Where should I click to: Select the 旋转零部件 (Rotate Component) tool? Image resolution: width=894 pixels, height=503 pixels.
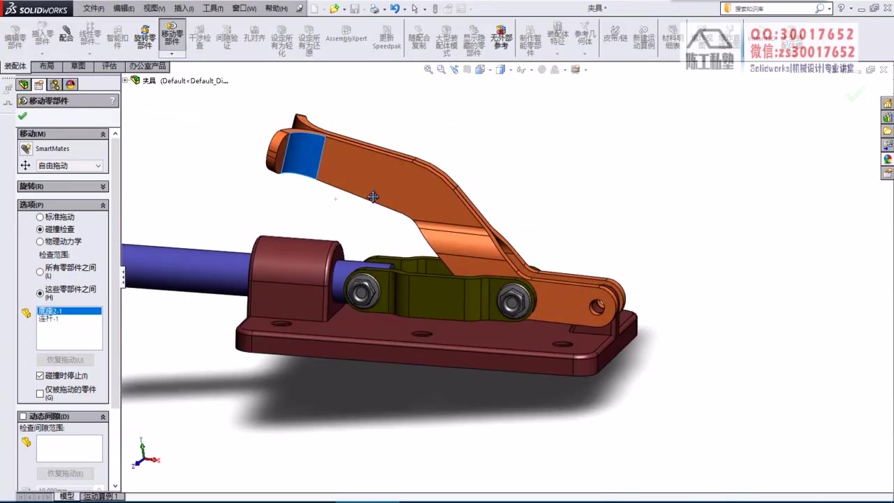(145, 38)
